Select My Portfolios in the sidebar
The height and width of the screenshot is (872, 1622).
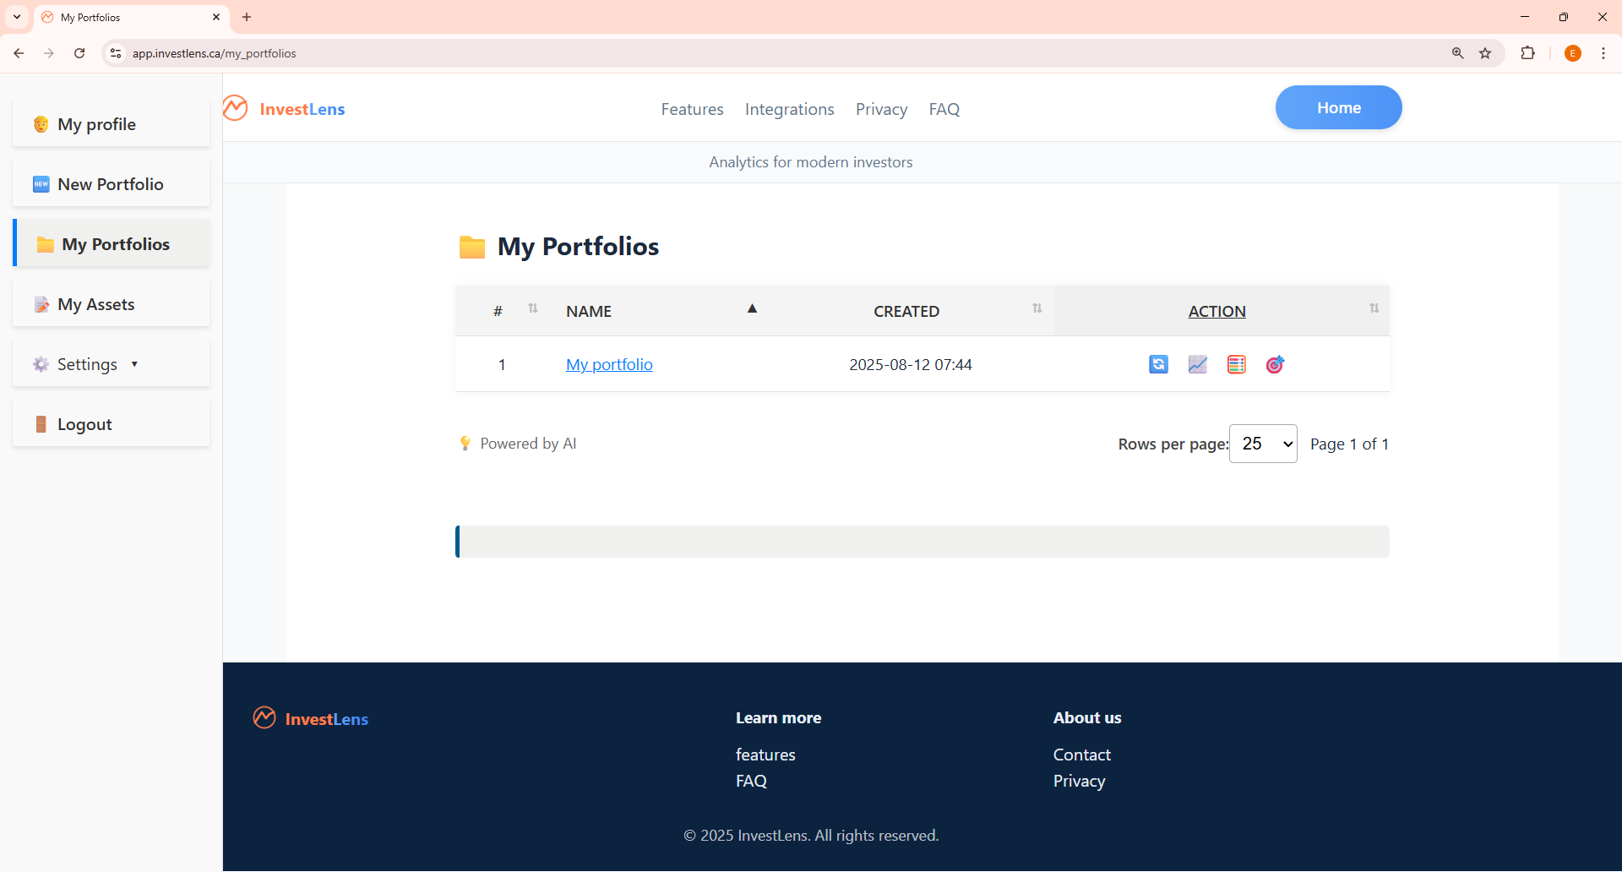[x=111, y=244]
